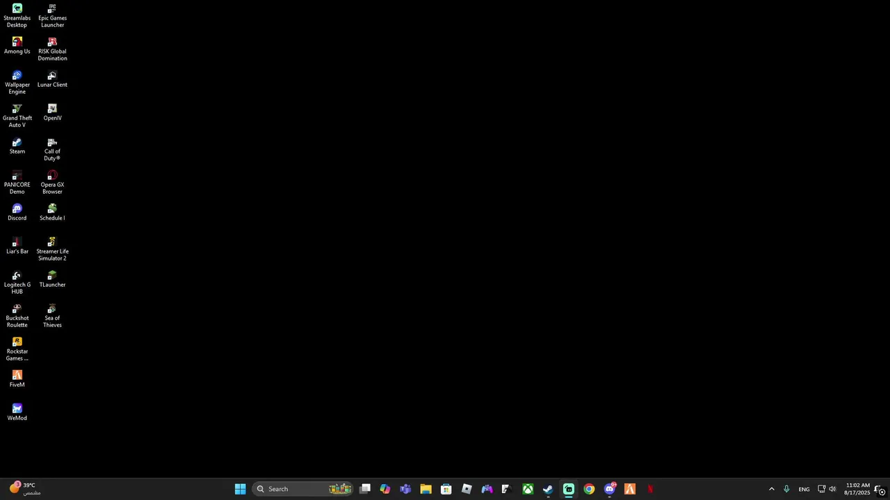Open Discord from the taskbar icon with badge
Viewport: 890px width, 500px height.
pos(610,489)
